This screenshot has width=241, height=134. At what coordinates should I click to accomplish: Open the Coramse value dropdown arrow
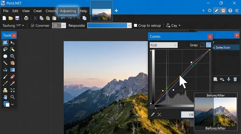(x=63, y=25)
